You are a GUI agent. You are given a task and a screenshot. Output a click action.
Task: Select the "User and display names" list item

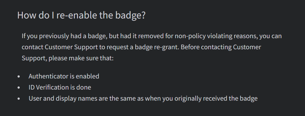click(143, 98)
